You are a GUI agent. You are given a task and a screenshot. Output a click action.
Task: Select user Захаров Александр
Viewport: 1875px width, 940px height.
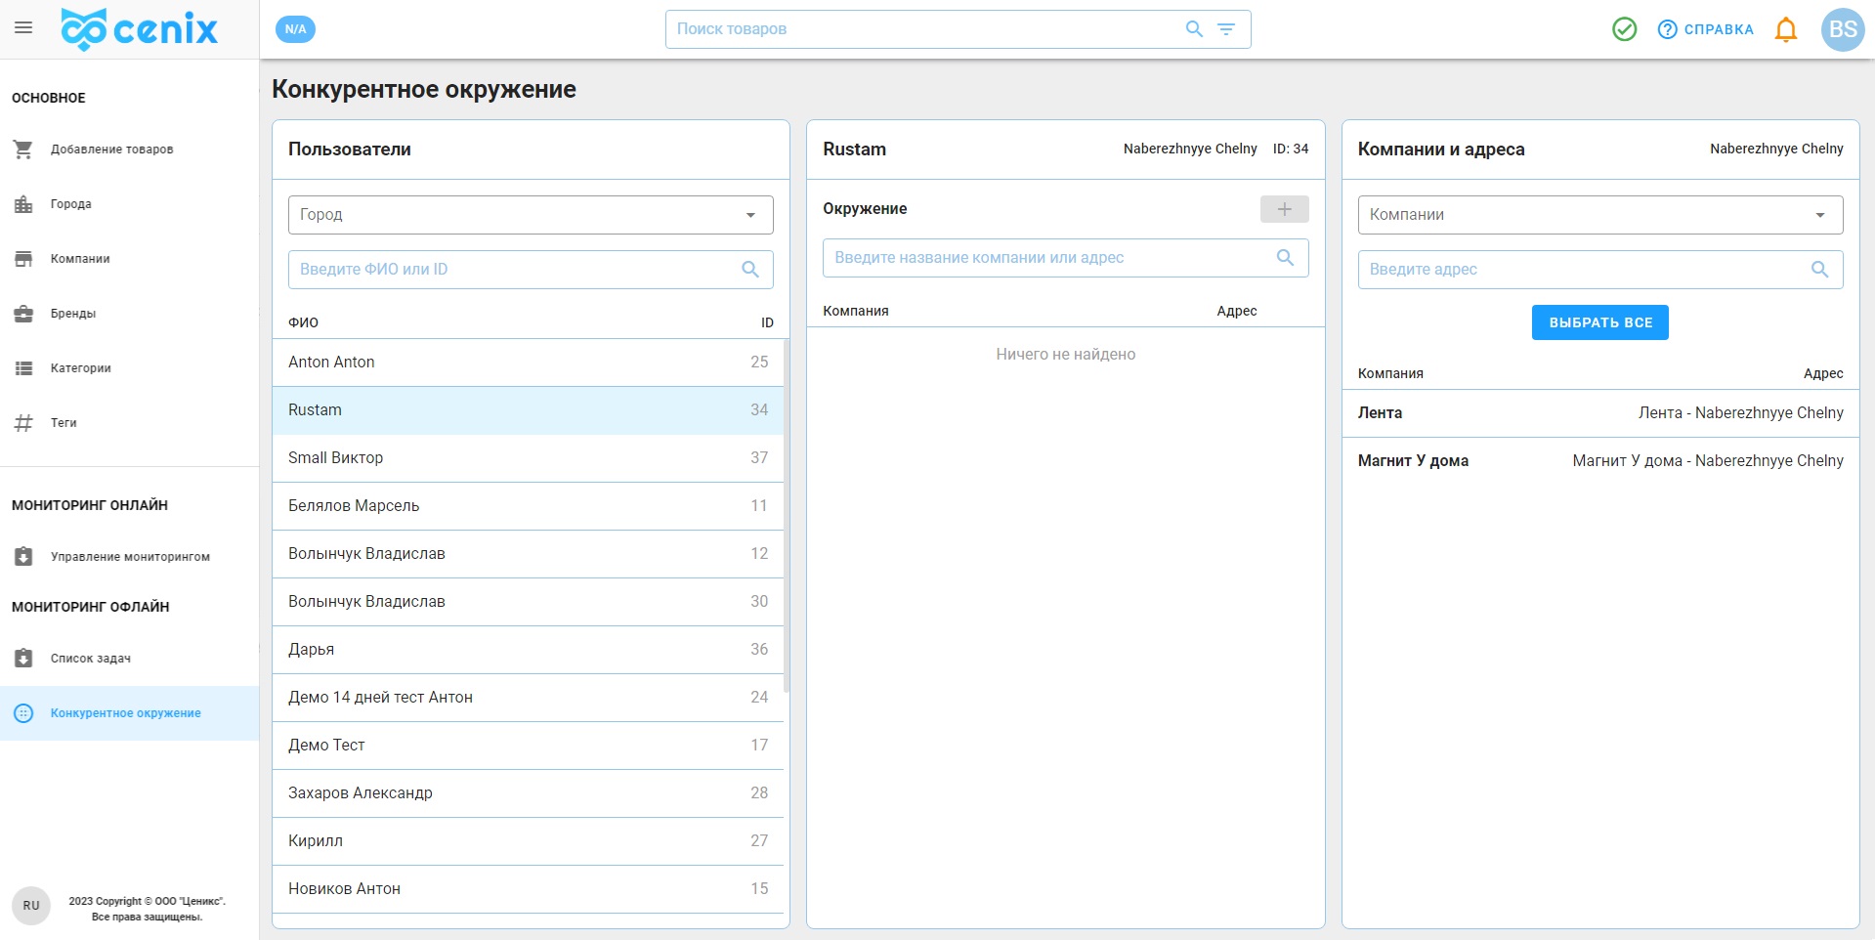(x=528, y=793)
